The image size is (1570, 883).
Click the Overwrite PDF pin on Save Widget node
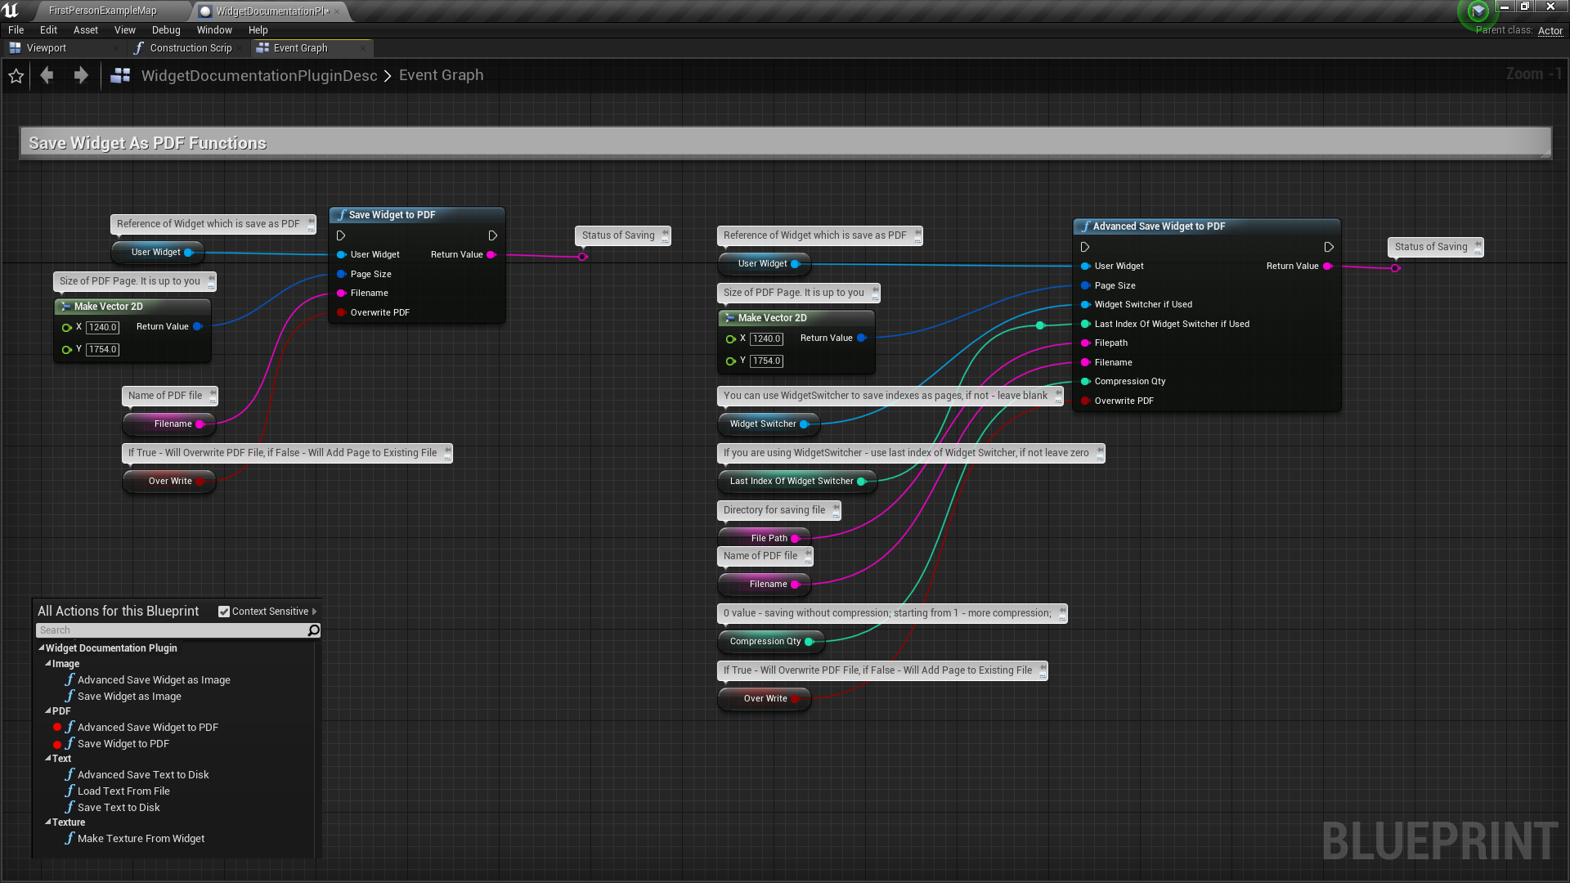(341, 312)
